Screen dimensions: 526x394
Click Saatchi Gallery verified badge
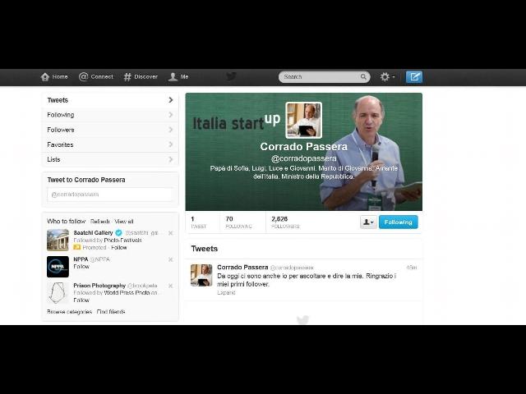click(x=118, y=232)
